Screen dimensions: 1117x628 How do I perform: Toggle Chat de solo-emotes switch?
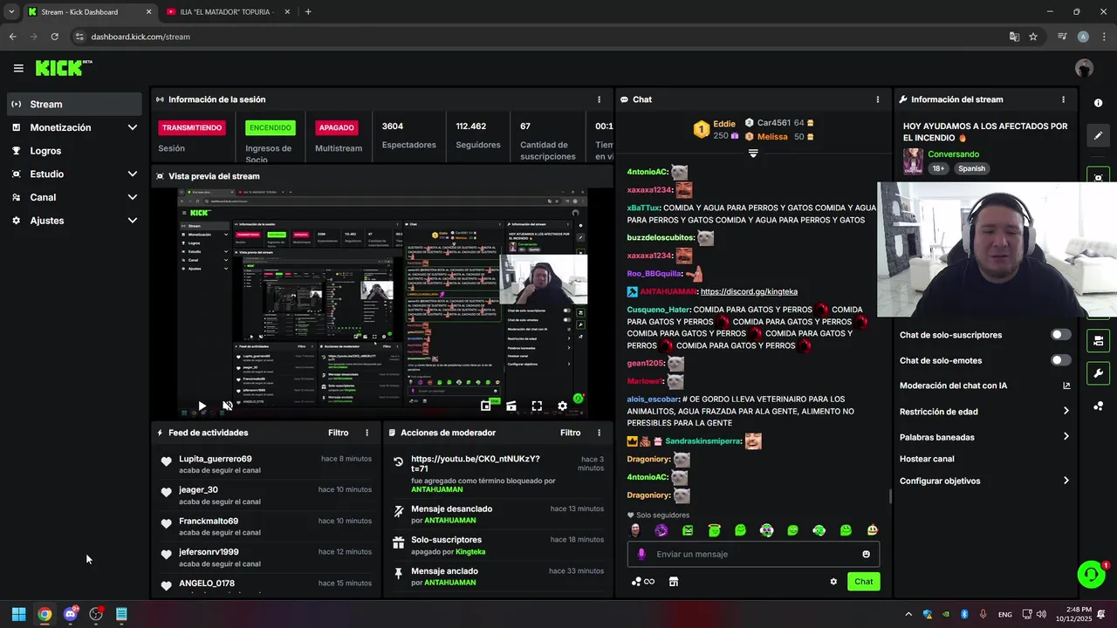tap(1061, 360)
